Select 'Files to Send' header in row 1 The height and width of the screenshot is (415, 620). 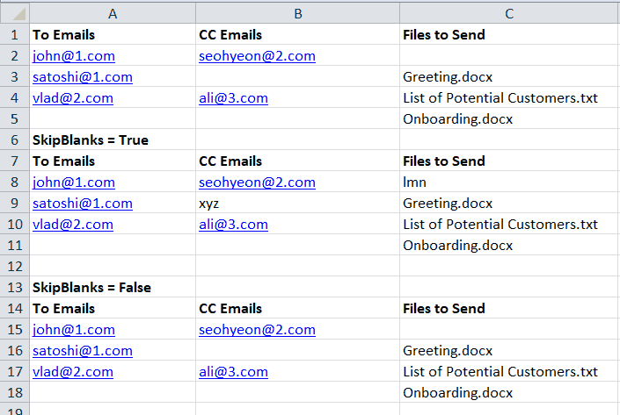click(444, 35)
